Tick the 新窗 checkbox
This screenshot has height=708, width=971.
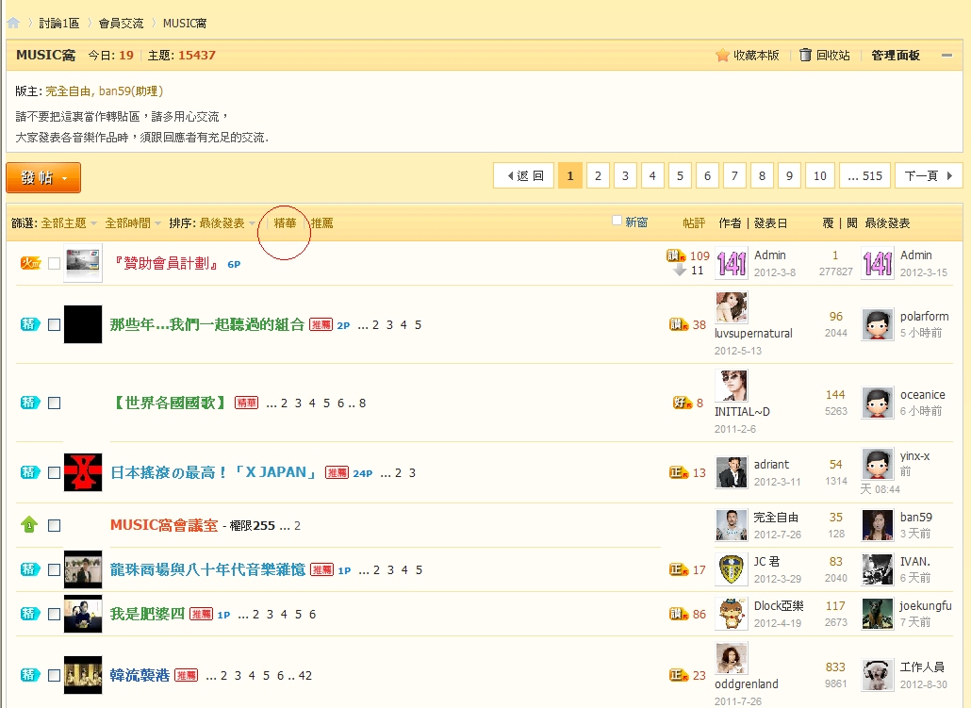pos(617,221)
